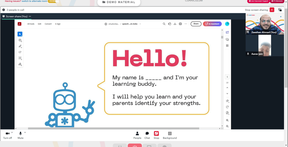Click the globe icon before cdn.planetsp
288x147 pixels.
coord(106,24)
